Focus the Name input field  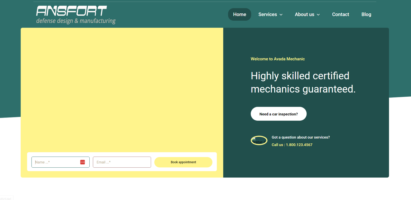tap(57, 162)
